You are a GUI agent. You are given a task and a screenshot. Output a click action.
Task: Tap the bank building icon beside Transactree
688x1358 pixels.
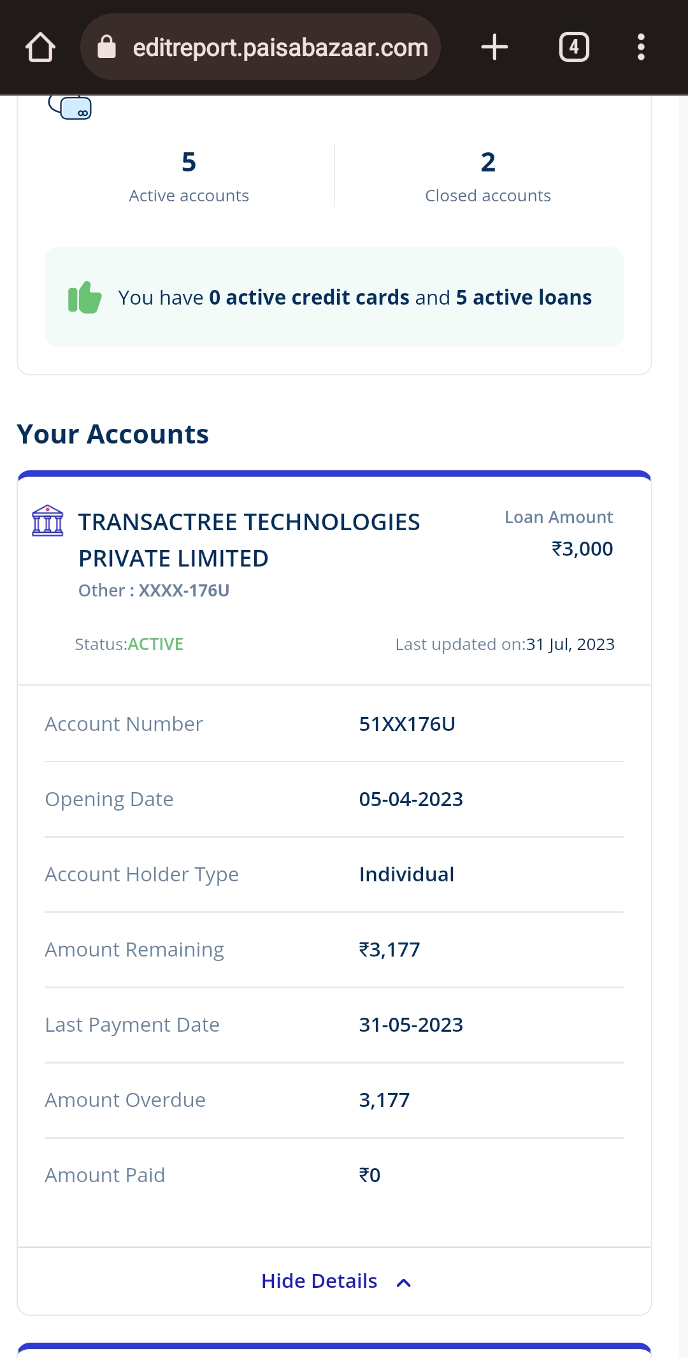click(48, 521)
